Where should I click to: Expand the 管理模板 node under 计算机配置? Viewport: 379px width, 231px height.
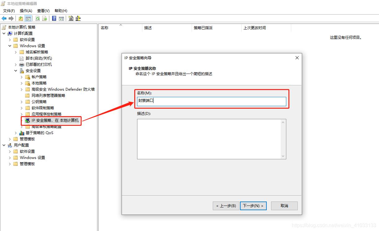pos(10,139)
